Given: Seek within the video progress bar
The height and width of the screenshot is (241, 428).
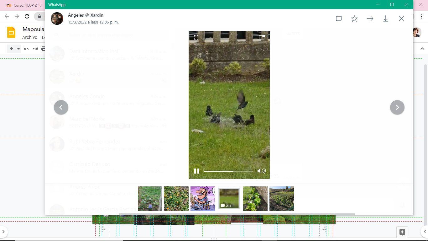Looking at the screenshot, I should click(228, 171).
